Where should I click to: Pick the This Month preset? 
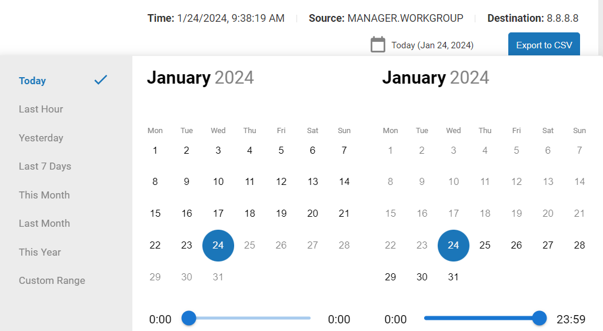(44, 195)
